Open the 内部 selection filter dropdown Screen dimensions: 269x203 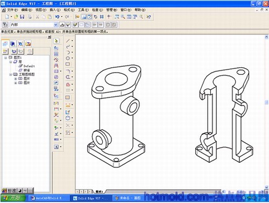[x=55, y=25]
